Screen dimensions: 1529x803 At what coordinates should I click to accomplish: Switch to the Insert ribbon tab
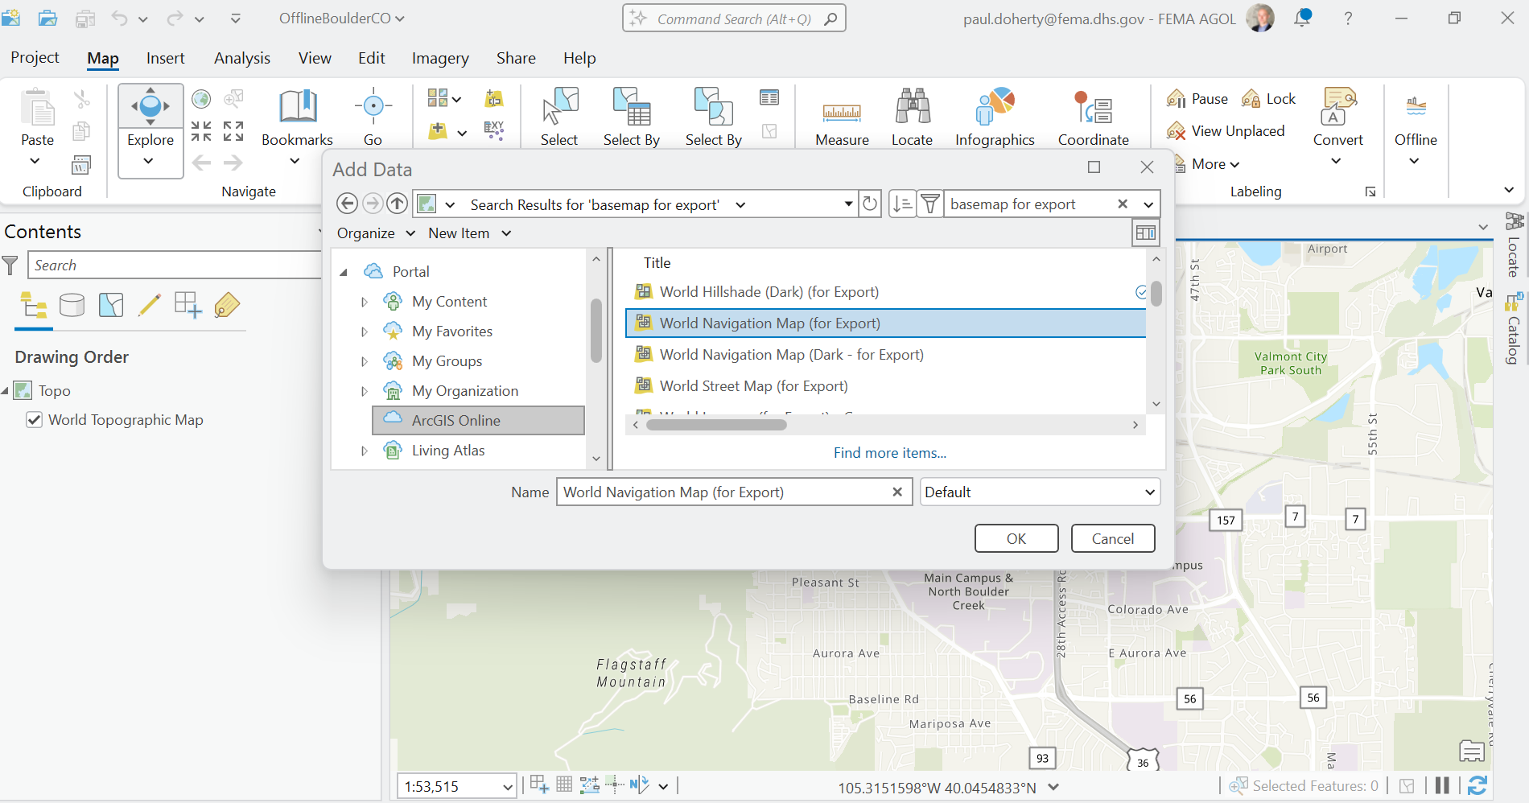(x=166, y=58)
